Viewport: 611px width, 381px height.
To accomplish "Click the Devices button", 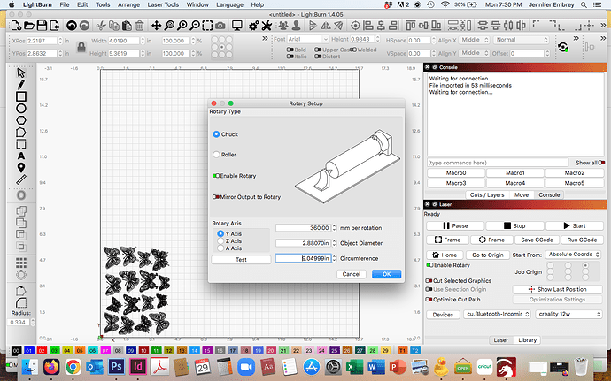I will coord(443,315).
